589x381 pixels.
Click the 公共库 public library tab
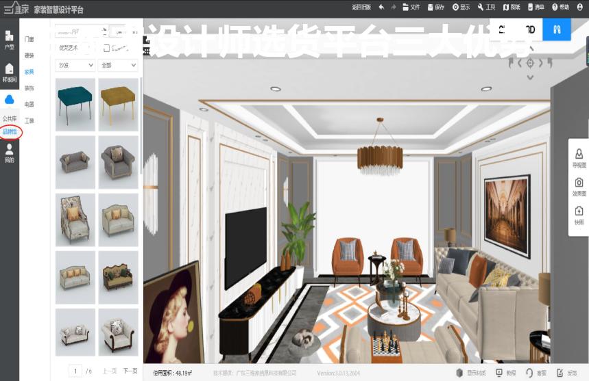tap(10, 118)
